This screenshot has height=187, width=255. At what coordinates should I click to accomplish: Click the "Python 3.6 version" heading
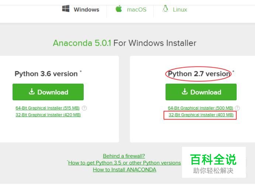46,74
